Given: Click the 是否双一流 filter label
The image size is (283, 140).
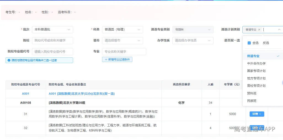Looking at the screenshot, I should [232, 41].
